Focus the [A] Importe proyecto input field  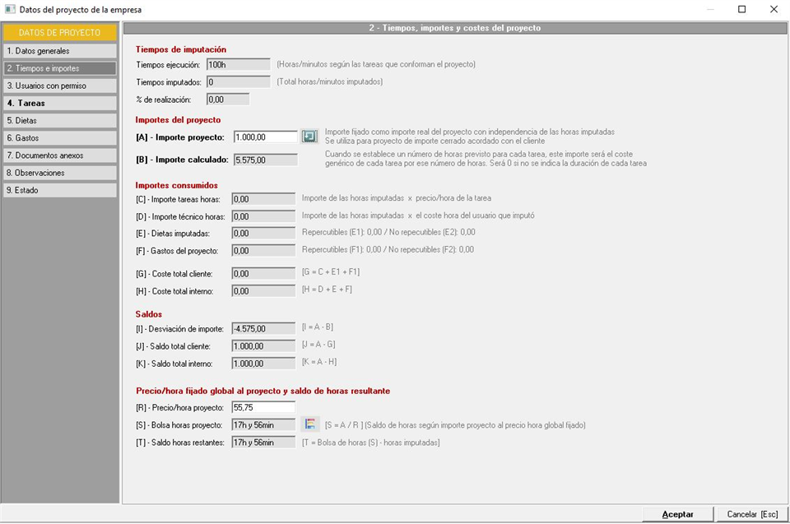[x=266, y=137]
